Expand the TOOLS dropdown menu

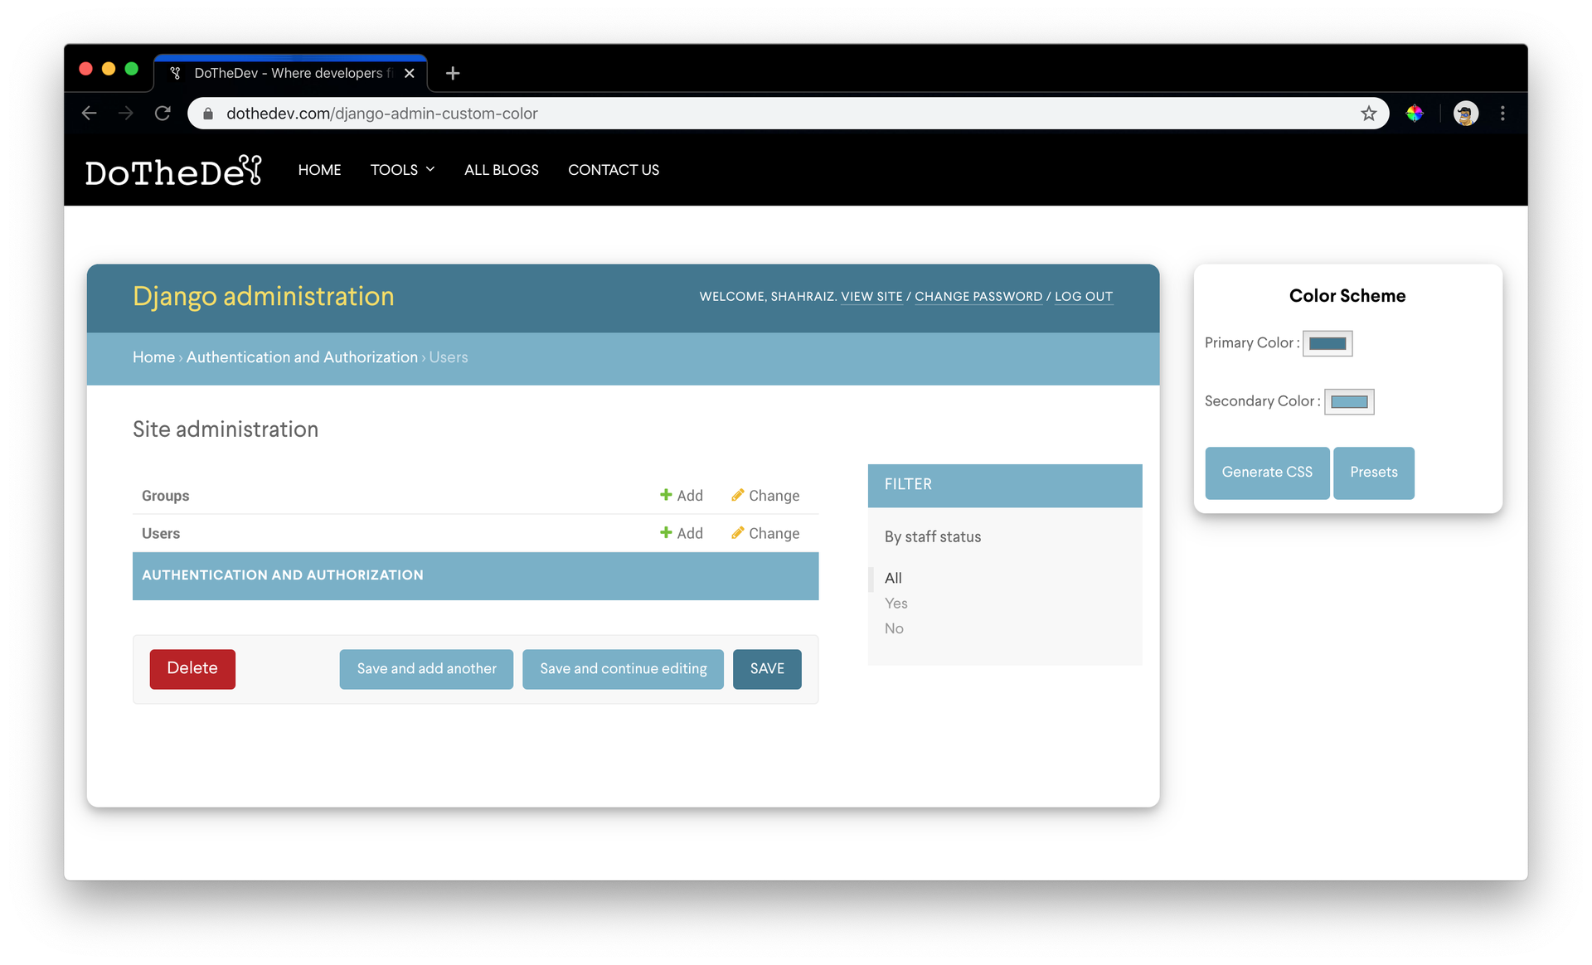tap(402, 170)
